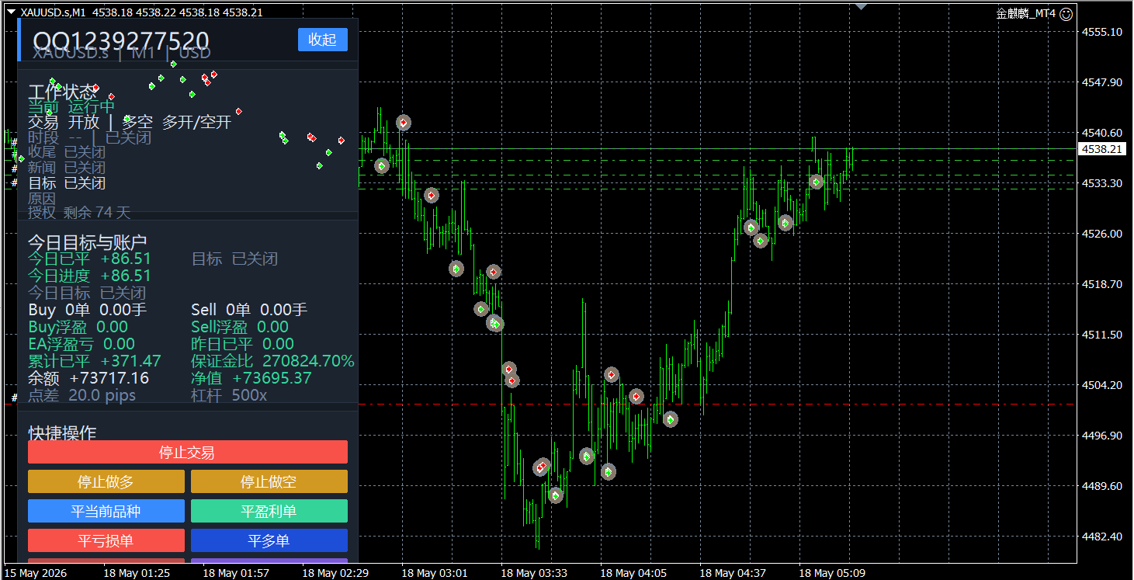The height and width of the screenshot is (580, 1134).
Task: Click the Buy 0单 0.00手 line
Action: (x=87, y=310)
